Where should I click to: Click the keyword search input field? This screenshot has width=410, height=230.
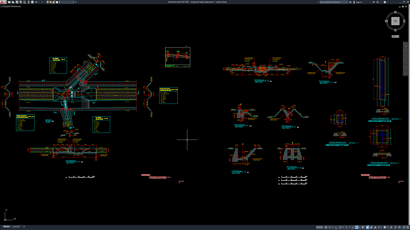333,2
